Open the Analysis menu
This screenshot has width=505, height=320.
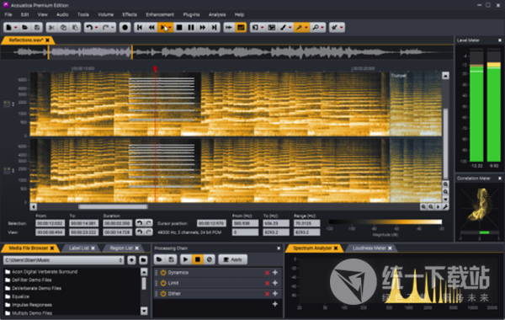click(x=217, y=14)
